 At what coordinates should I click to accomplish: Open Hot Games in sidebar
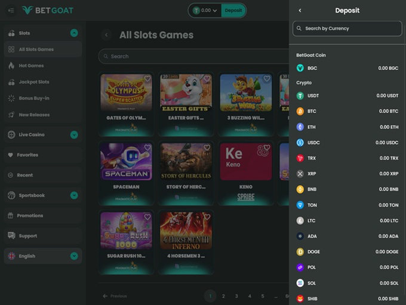(31, 66)
